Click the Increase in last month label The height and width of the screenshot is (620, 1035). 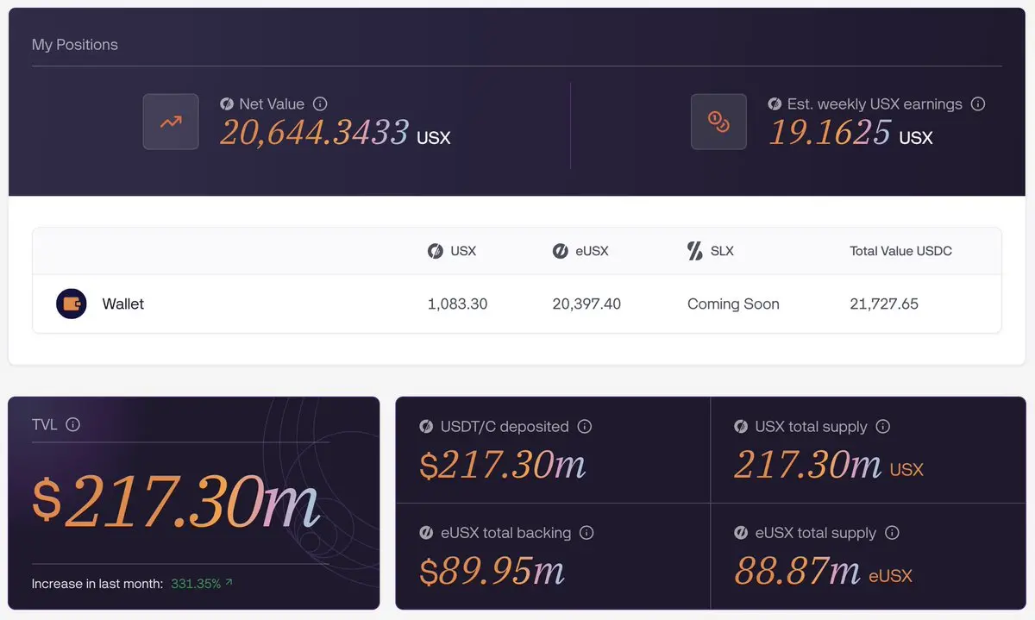click(x=97, y=584)
